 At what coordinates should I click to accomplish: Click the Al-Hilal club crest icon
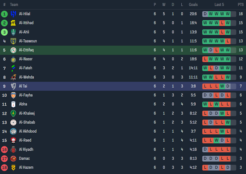(x=13, y=14)
